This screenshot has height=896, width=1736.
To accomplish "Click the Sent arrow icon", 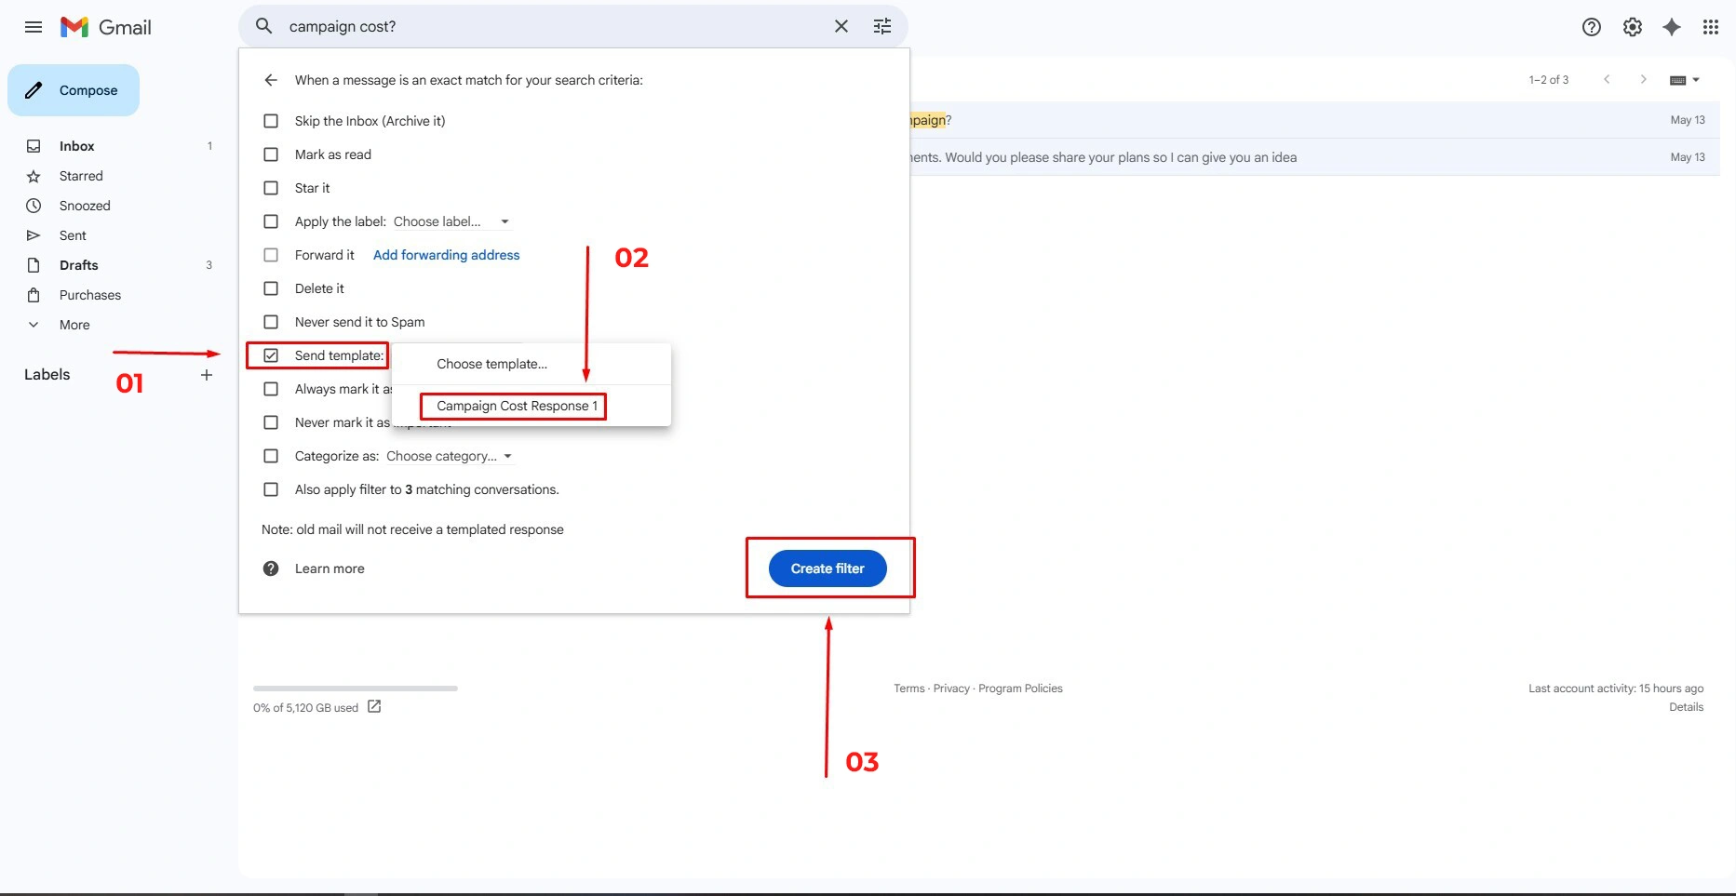I will coord(34,235).
